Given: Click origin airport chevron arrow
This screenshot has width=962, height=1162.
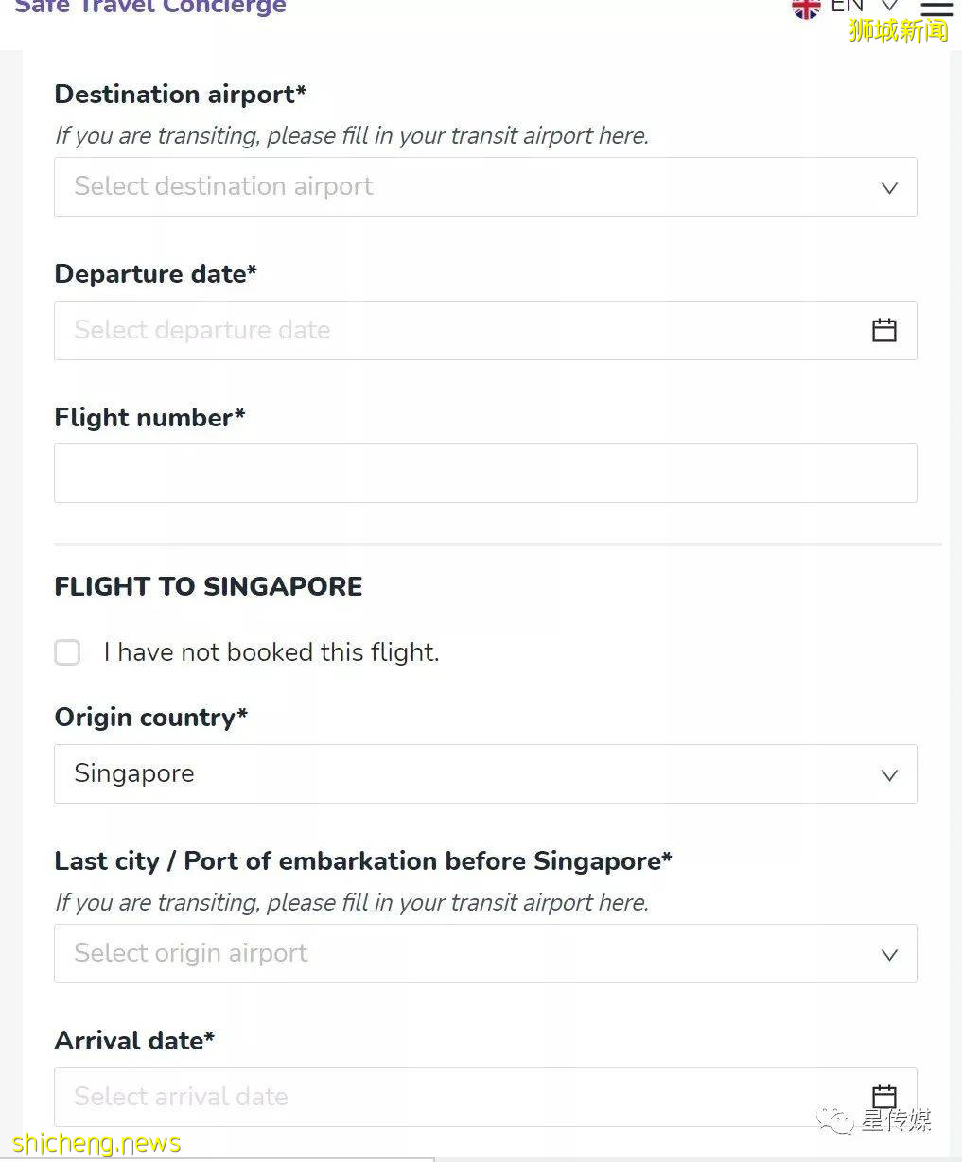Looking at the screenshot, I should tap(889, 954).
